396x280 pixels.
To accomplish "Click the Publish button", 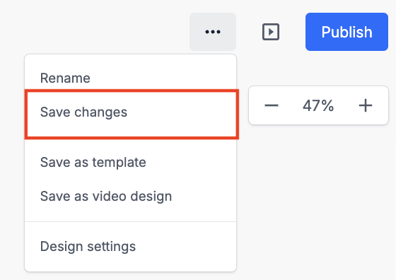I will tap(346, 32).
